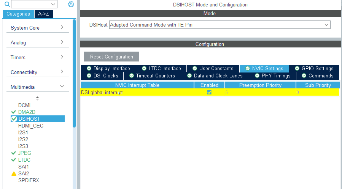Click the search magnifier icon
Screen dimensions: 342x189
pos(7,5)
